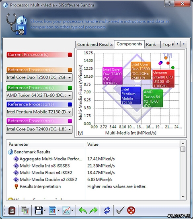Click the Benchmark Results music note icon

pyautogui.click(x=10, y=152)
